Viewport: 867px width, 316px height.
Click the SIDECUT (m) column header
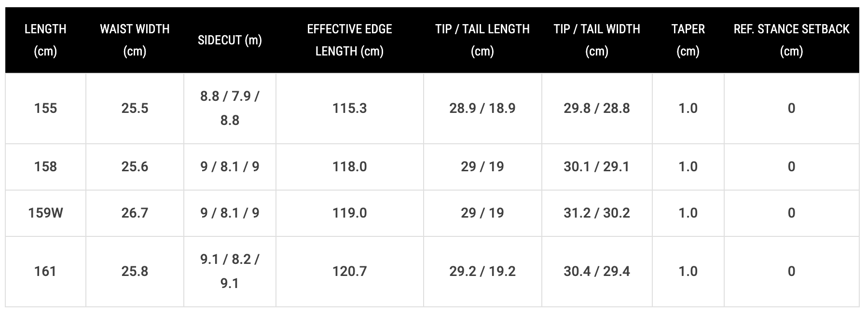(230, 40)
